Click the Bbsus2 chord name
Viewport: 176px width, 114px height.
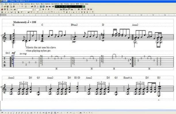[74, 25]
